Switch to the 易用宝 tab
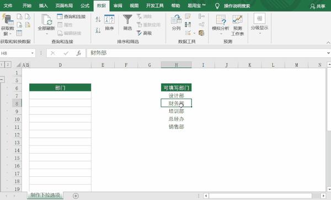Screen dimensions: 331x200 (x=196, y=6)
